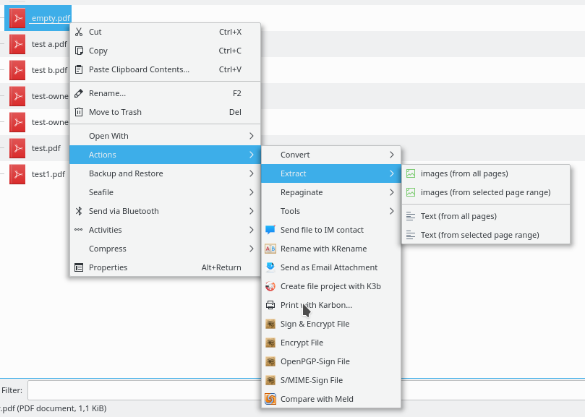Click the KRename AB icon
This screenshot has height=417, width=585.
tap(270, 249)
